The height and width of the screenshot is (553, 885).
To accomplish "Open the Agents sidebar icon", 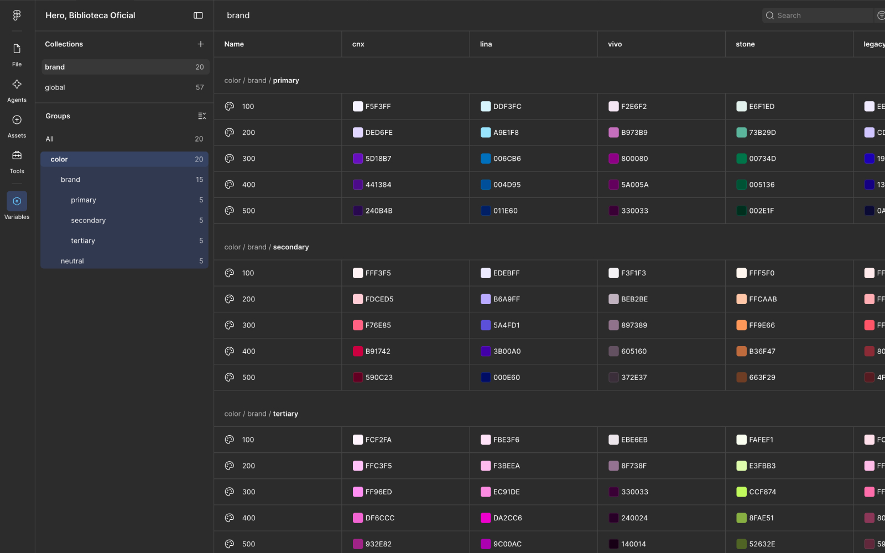I will click(17, 91).
